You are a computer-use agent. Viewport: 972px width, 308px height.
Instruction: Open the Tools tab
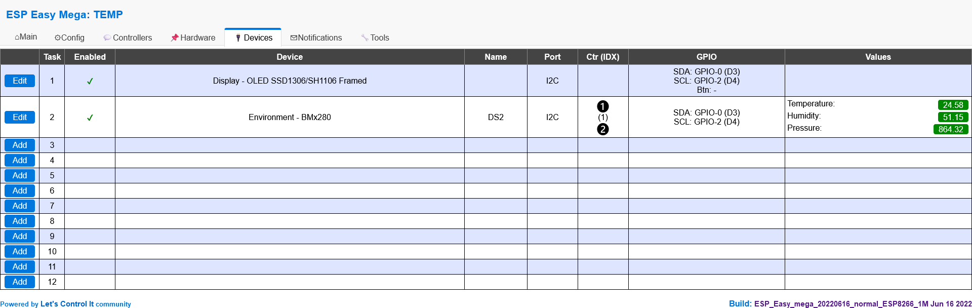pos(375,37)
